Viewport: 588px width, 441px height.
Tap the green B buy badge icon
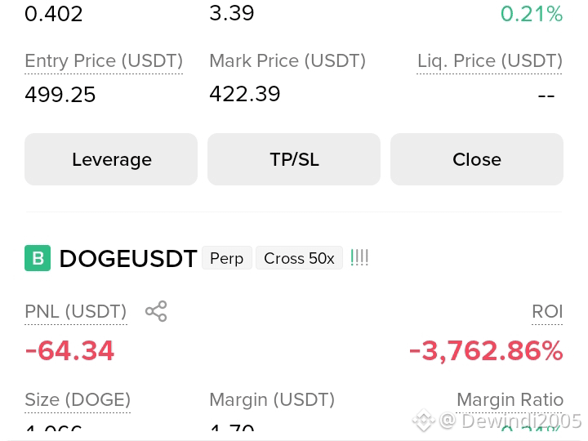pos(38,258)
